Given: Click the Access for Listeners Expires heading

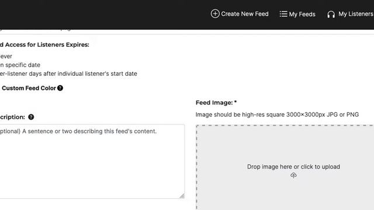Looking at the screenshot, I should (44, 44).
